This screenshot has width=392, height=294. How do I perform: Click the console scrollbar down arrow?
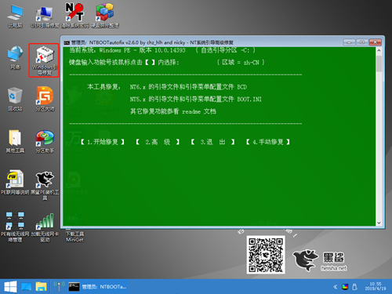(379, 223)
